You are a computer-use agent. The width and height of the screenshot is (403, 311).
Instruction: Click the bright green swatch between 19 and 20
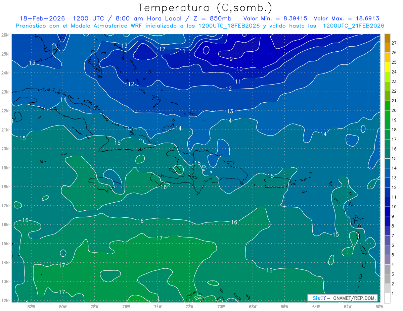387,115
